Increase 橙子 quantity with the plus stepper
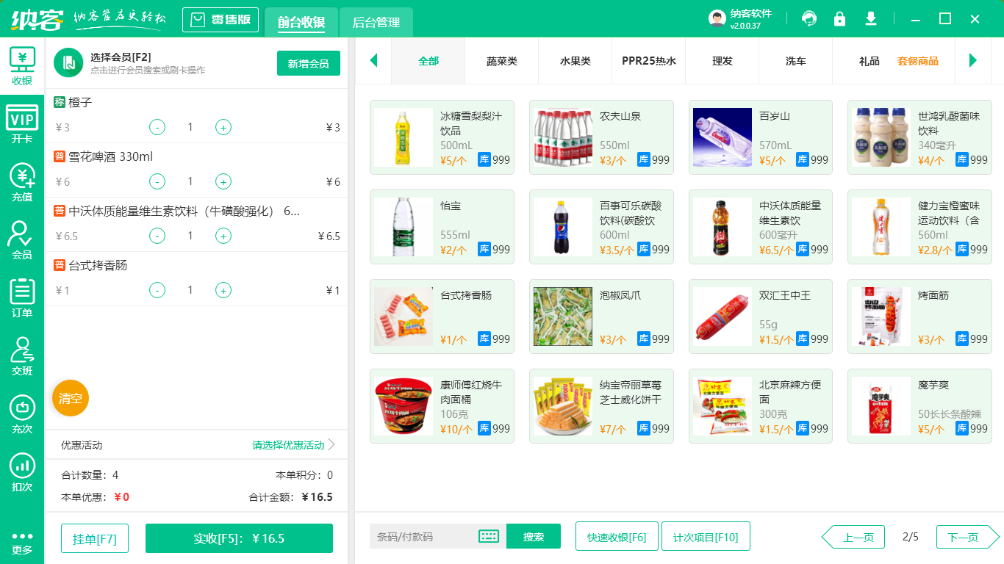The image size is (1004, 564). click(223, 127)
